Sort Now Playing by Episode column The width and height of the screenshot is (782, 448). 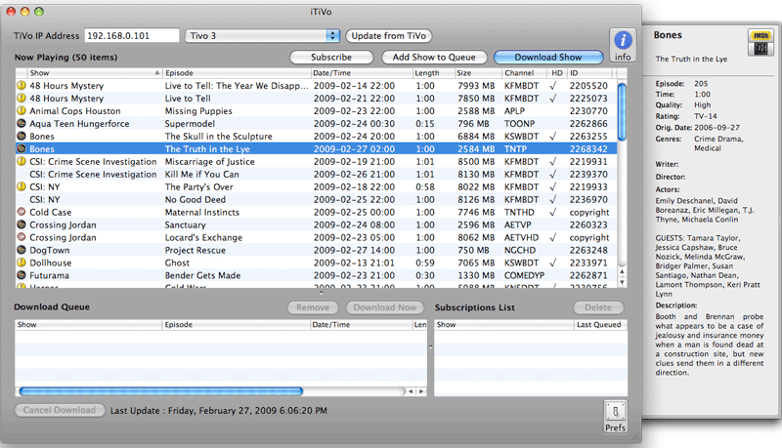click(237, 73)
